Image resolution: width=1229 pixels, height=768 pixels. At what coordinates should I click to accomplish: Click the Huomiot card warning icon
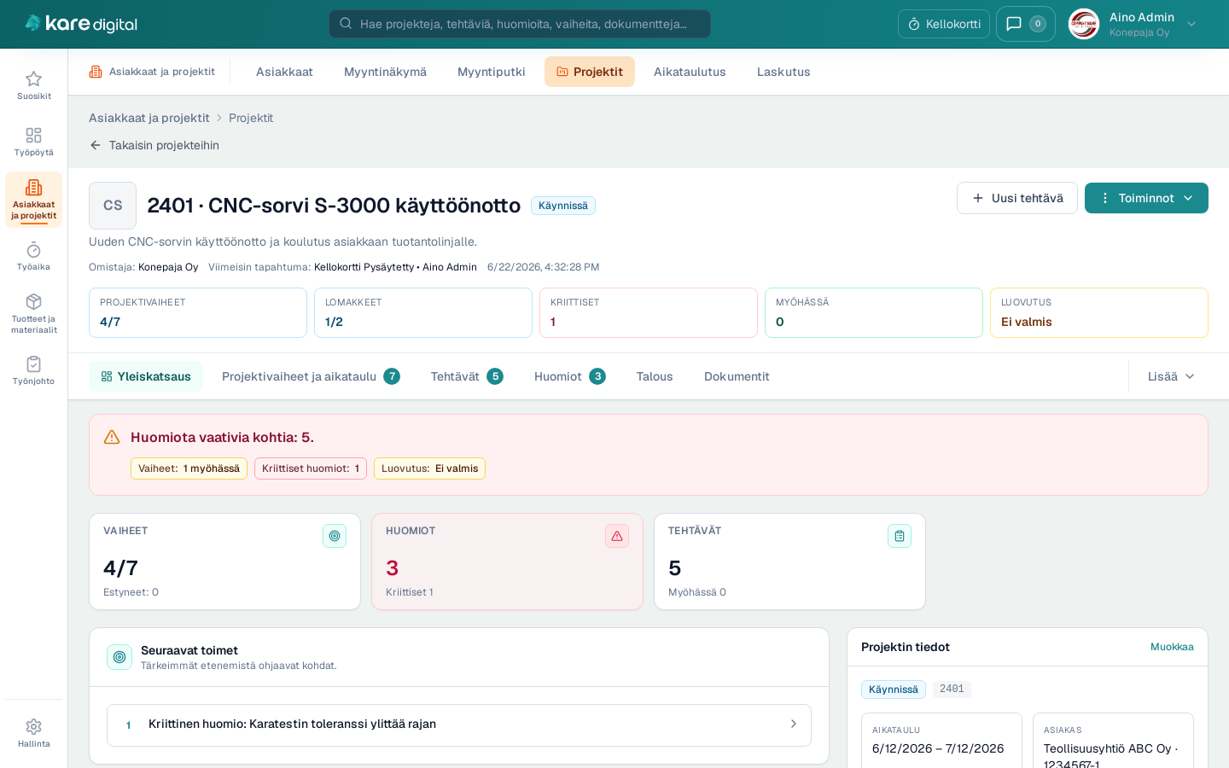click(x=617, y=536)
